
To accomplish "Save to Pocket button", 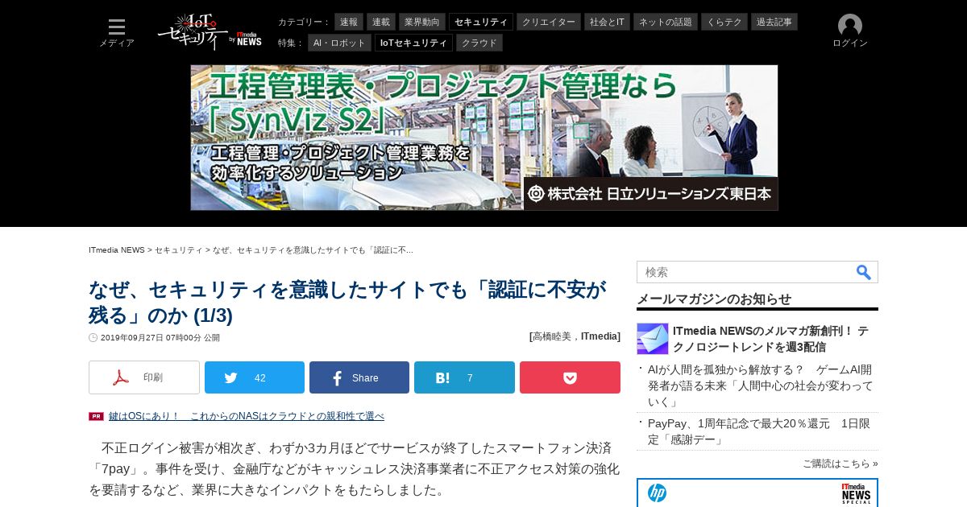I will 570,377.
